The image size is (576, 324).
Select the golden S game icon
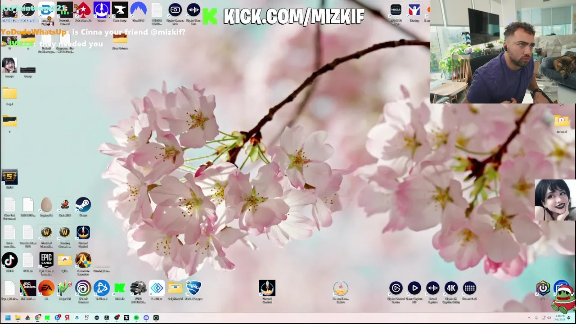click(9, 177)
